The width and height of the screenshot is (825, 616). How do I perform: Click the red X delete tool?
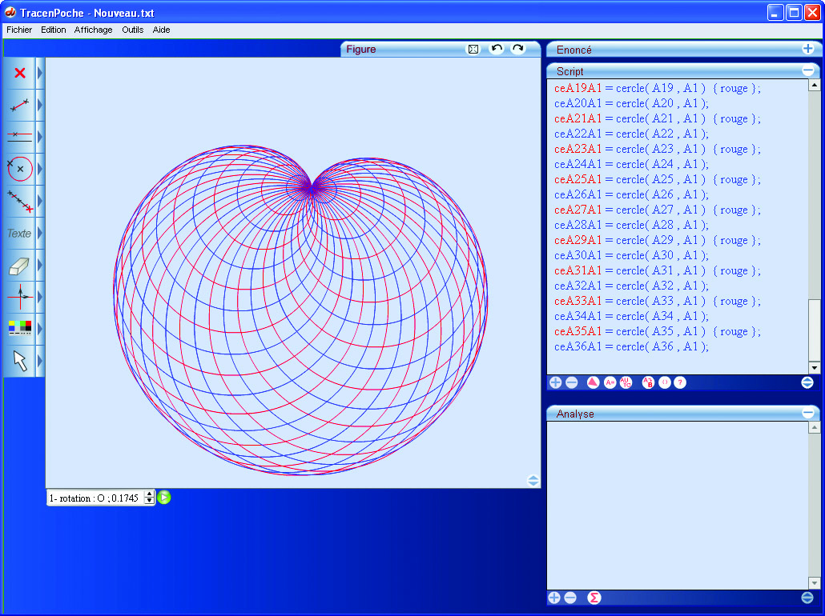(20, 73)
